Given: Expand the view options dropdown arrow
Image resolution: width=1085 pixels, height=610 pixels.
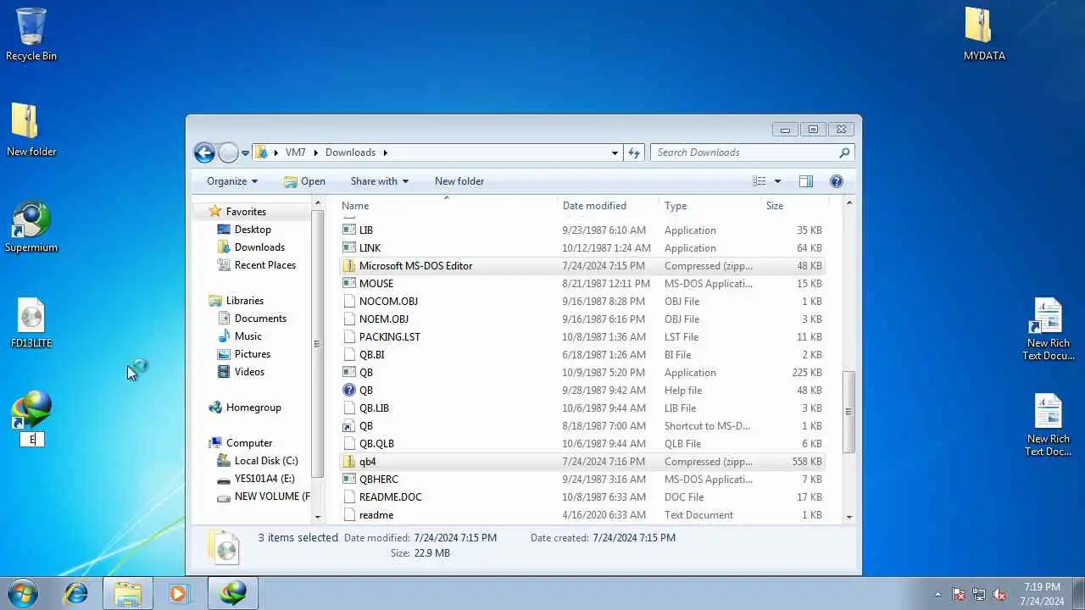Looking at the screenshot, I should pyautogui.click(x=777, y=181).
